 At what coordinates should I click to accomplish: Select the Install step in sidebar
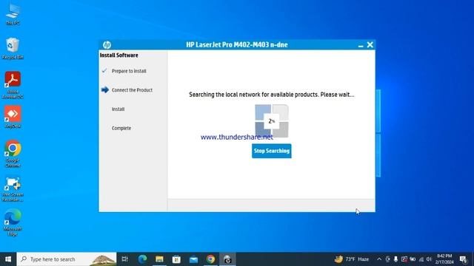[118, 109]
